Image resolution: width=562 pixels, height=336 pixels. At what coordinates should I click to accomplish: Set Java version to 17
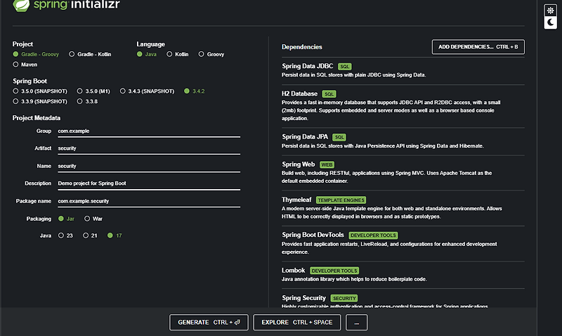coord(115,235)
